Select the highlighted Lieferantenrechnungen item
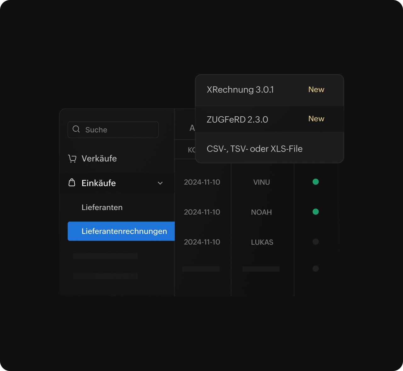403x371 pixels. [124, 231]
